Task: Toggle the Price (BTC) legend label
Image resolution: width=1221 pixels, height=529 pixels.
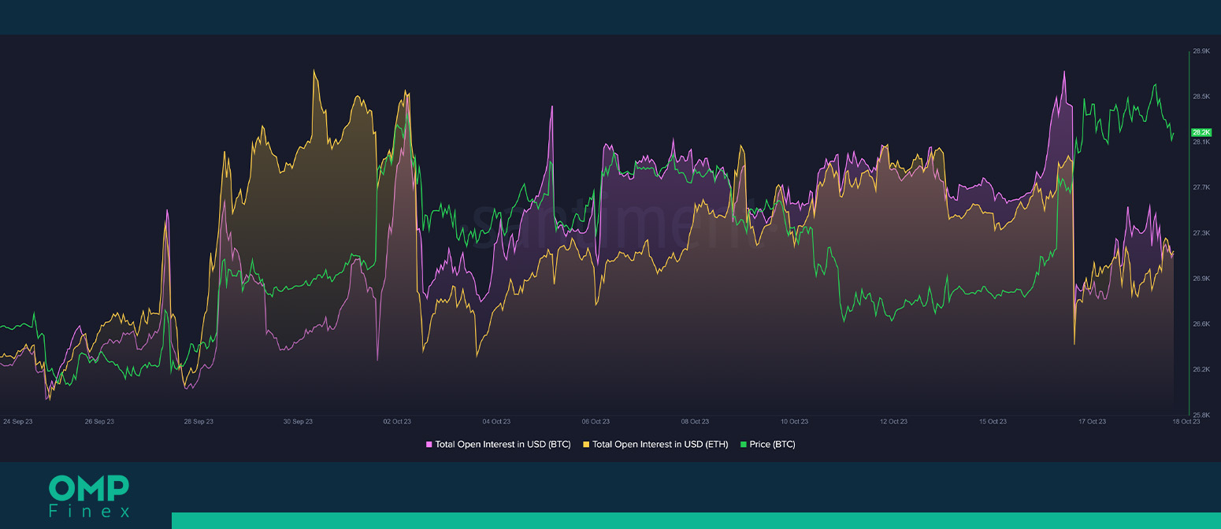Action: coord(772,445)
